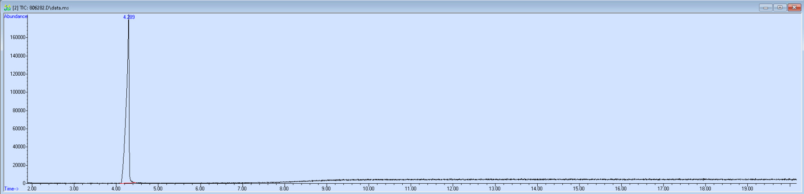Click the 13.00 time axis label
This screenshot has height=194, width=804.
click(x=494, y=189)
